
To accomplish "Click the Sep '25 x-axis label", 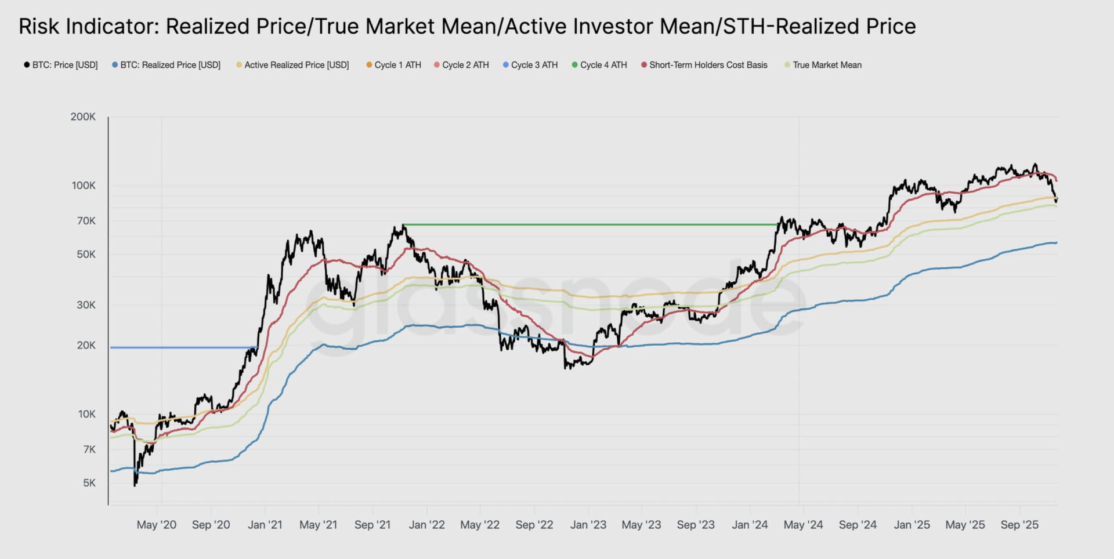I will point(1019,525).
